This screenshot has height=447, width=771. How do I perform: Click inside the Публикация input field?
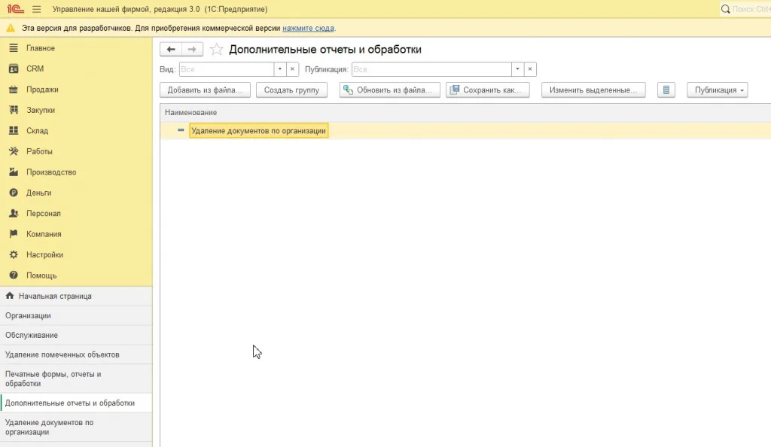click(431, 69)
